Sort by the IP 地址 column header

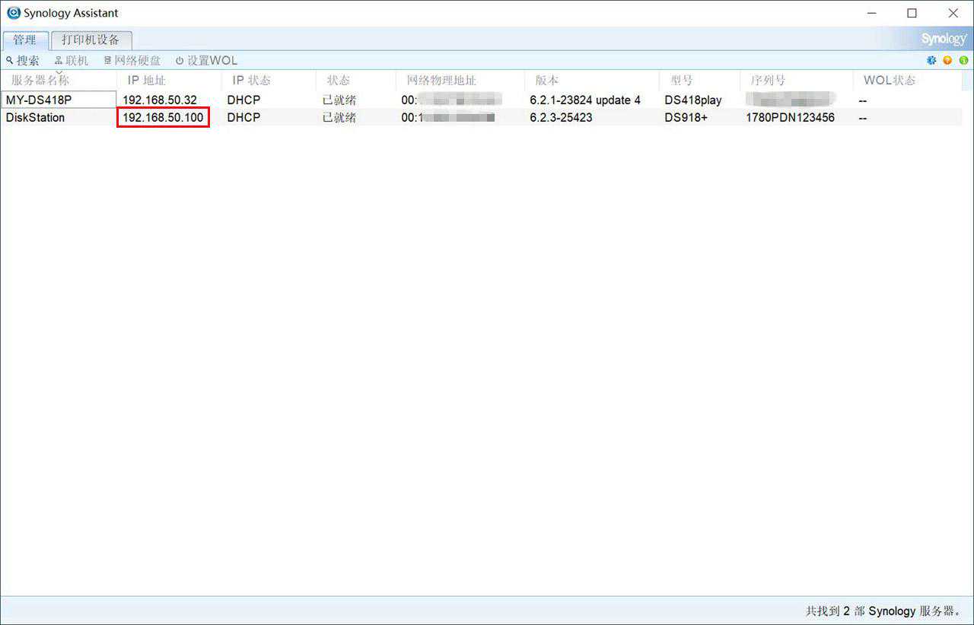(x=146, y=81)
